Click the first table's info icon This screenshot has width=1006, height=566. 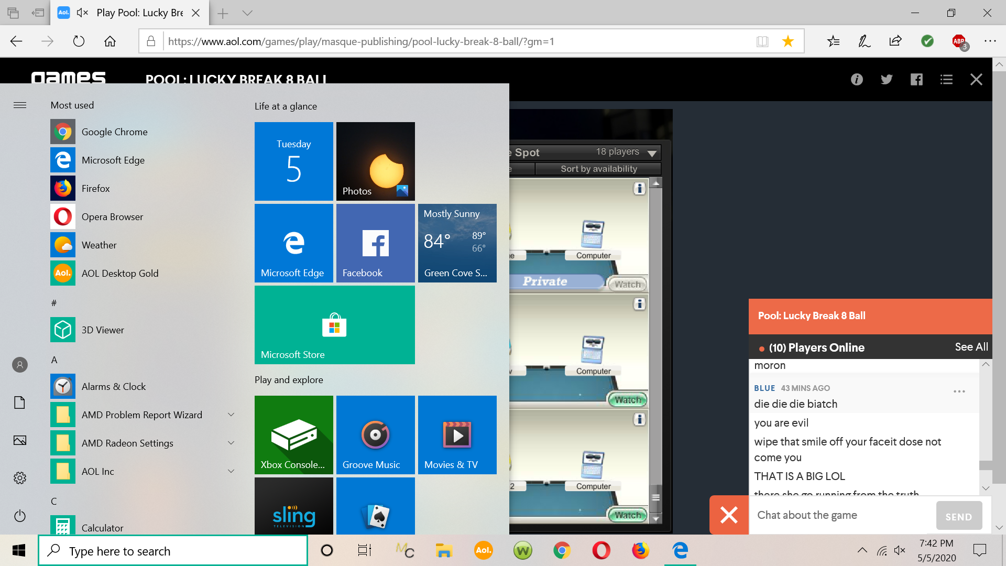pos(639,189)
